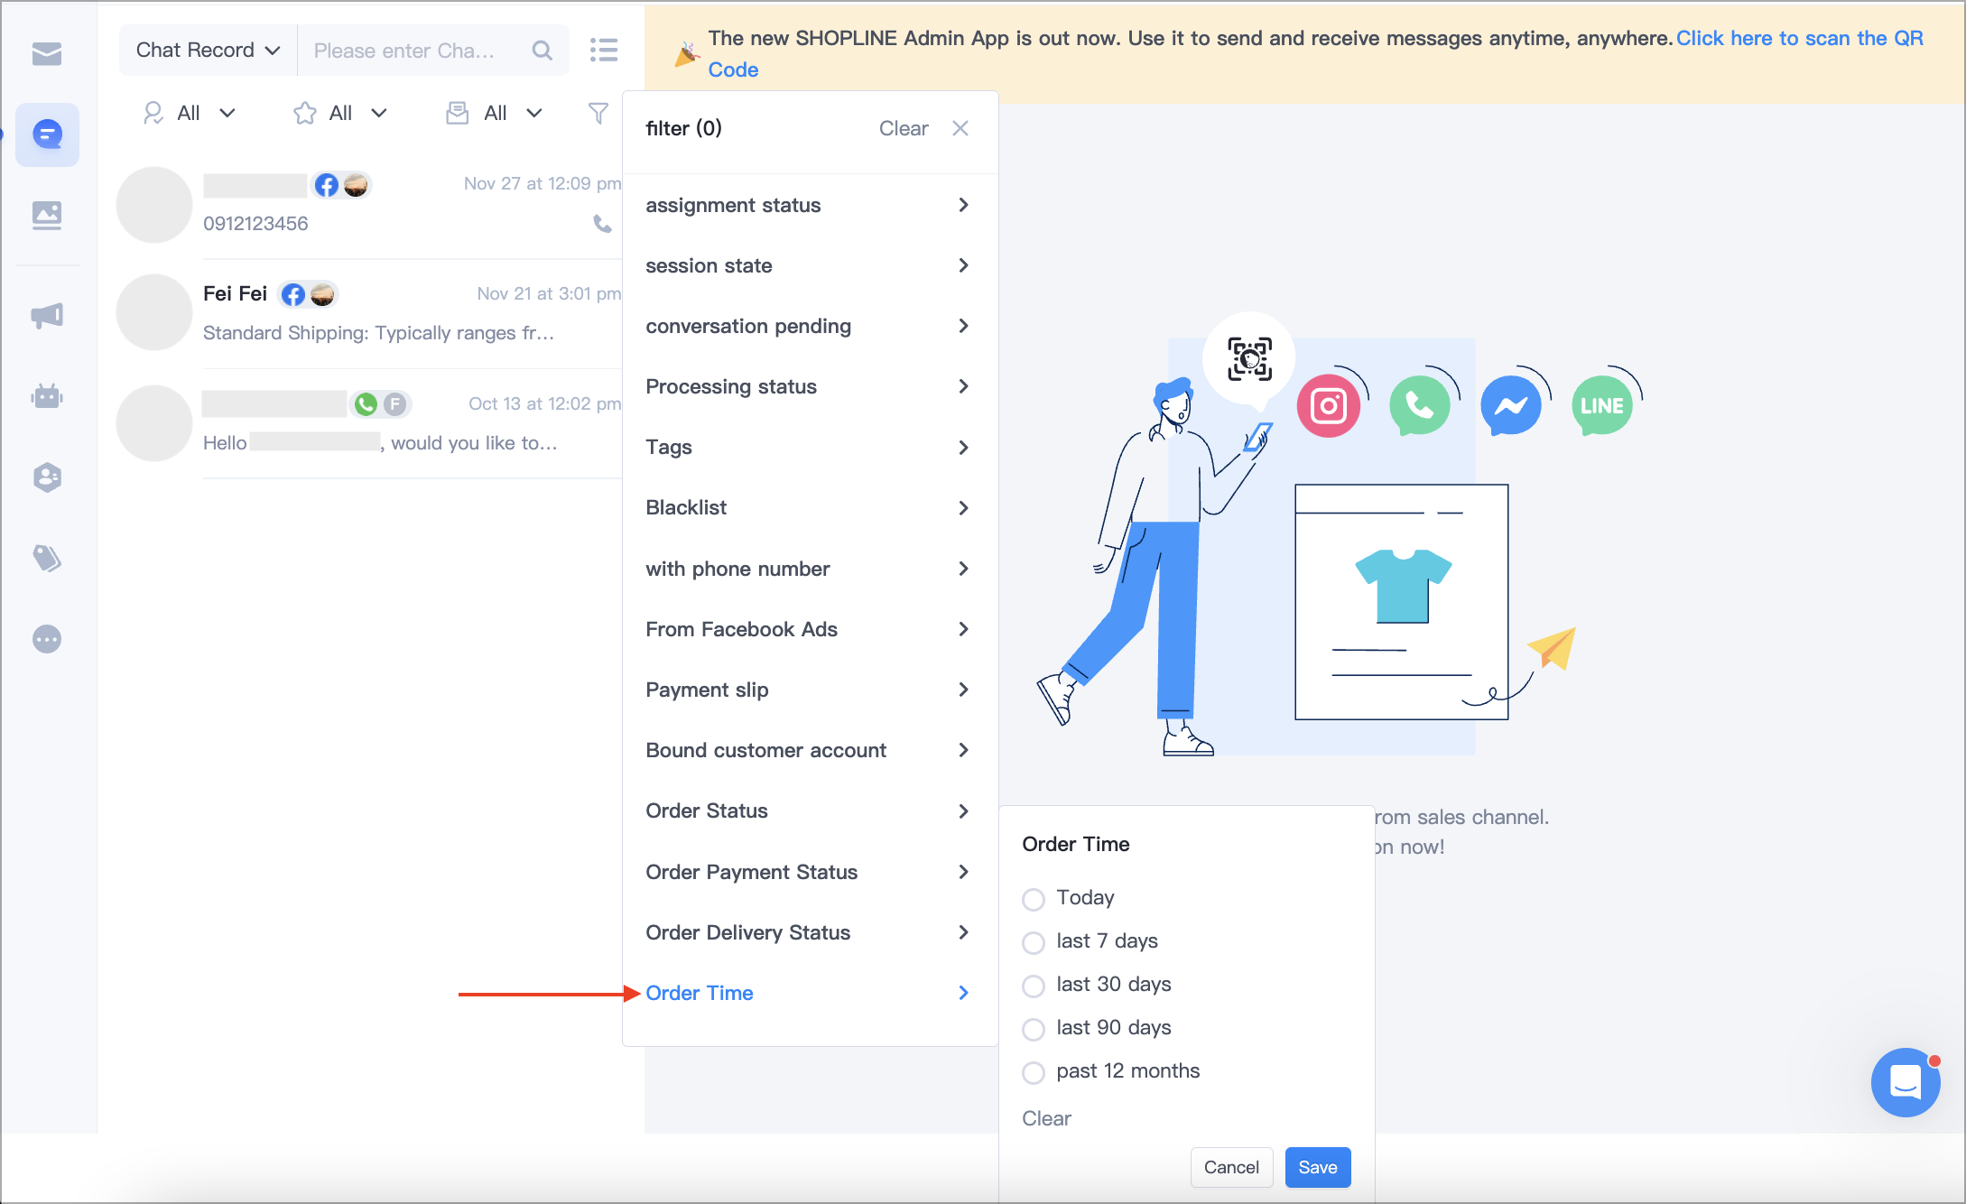
Task: Click the Messenger channel icon
Action: (x=1511, y=406)
